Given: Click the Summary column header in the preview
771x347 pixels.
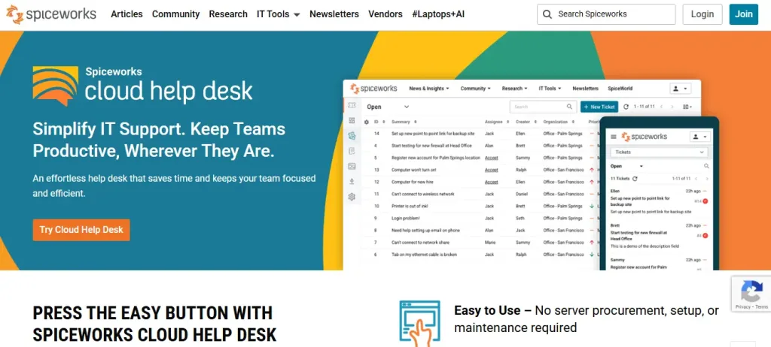Looking at the screenshot, I should click(401, 122).
